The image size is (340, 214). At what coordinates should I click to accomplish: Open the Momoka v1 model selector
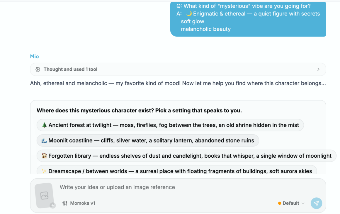click(x=79, y=203)
